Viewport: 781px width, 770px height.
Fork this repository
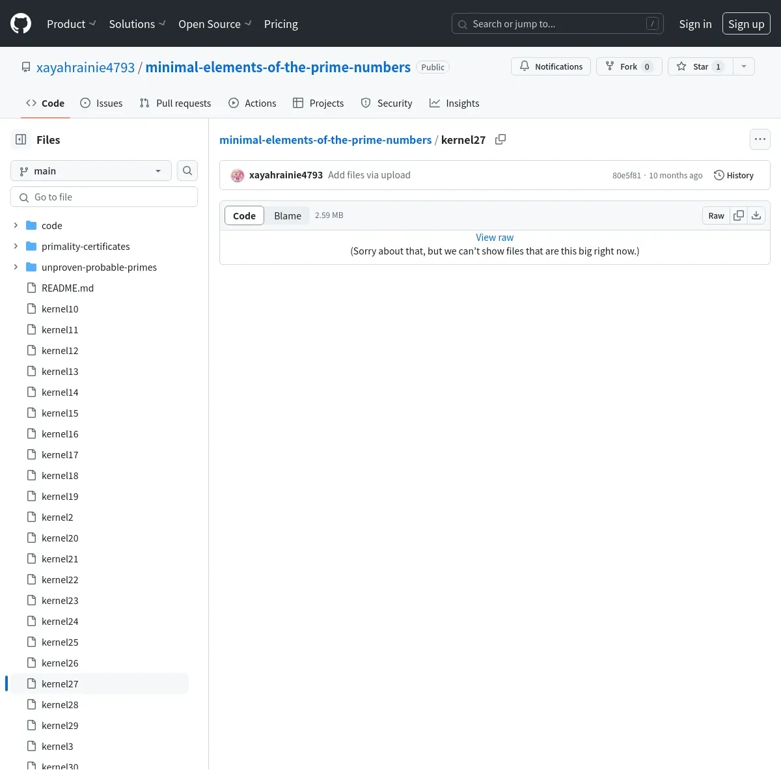(629, 66)
